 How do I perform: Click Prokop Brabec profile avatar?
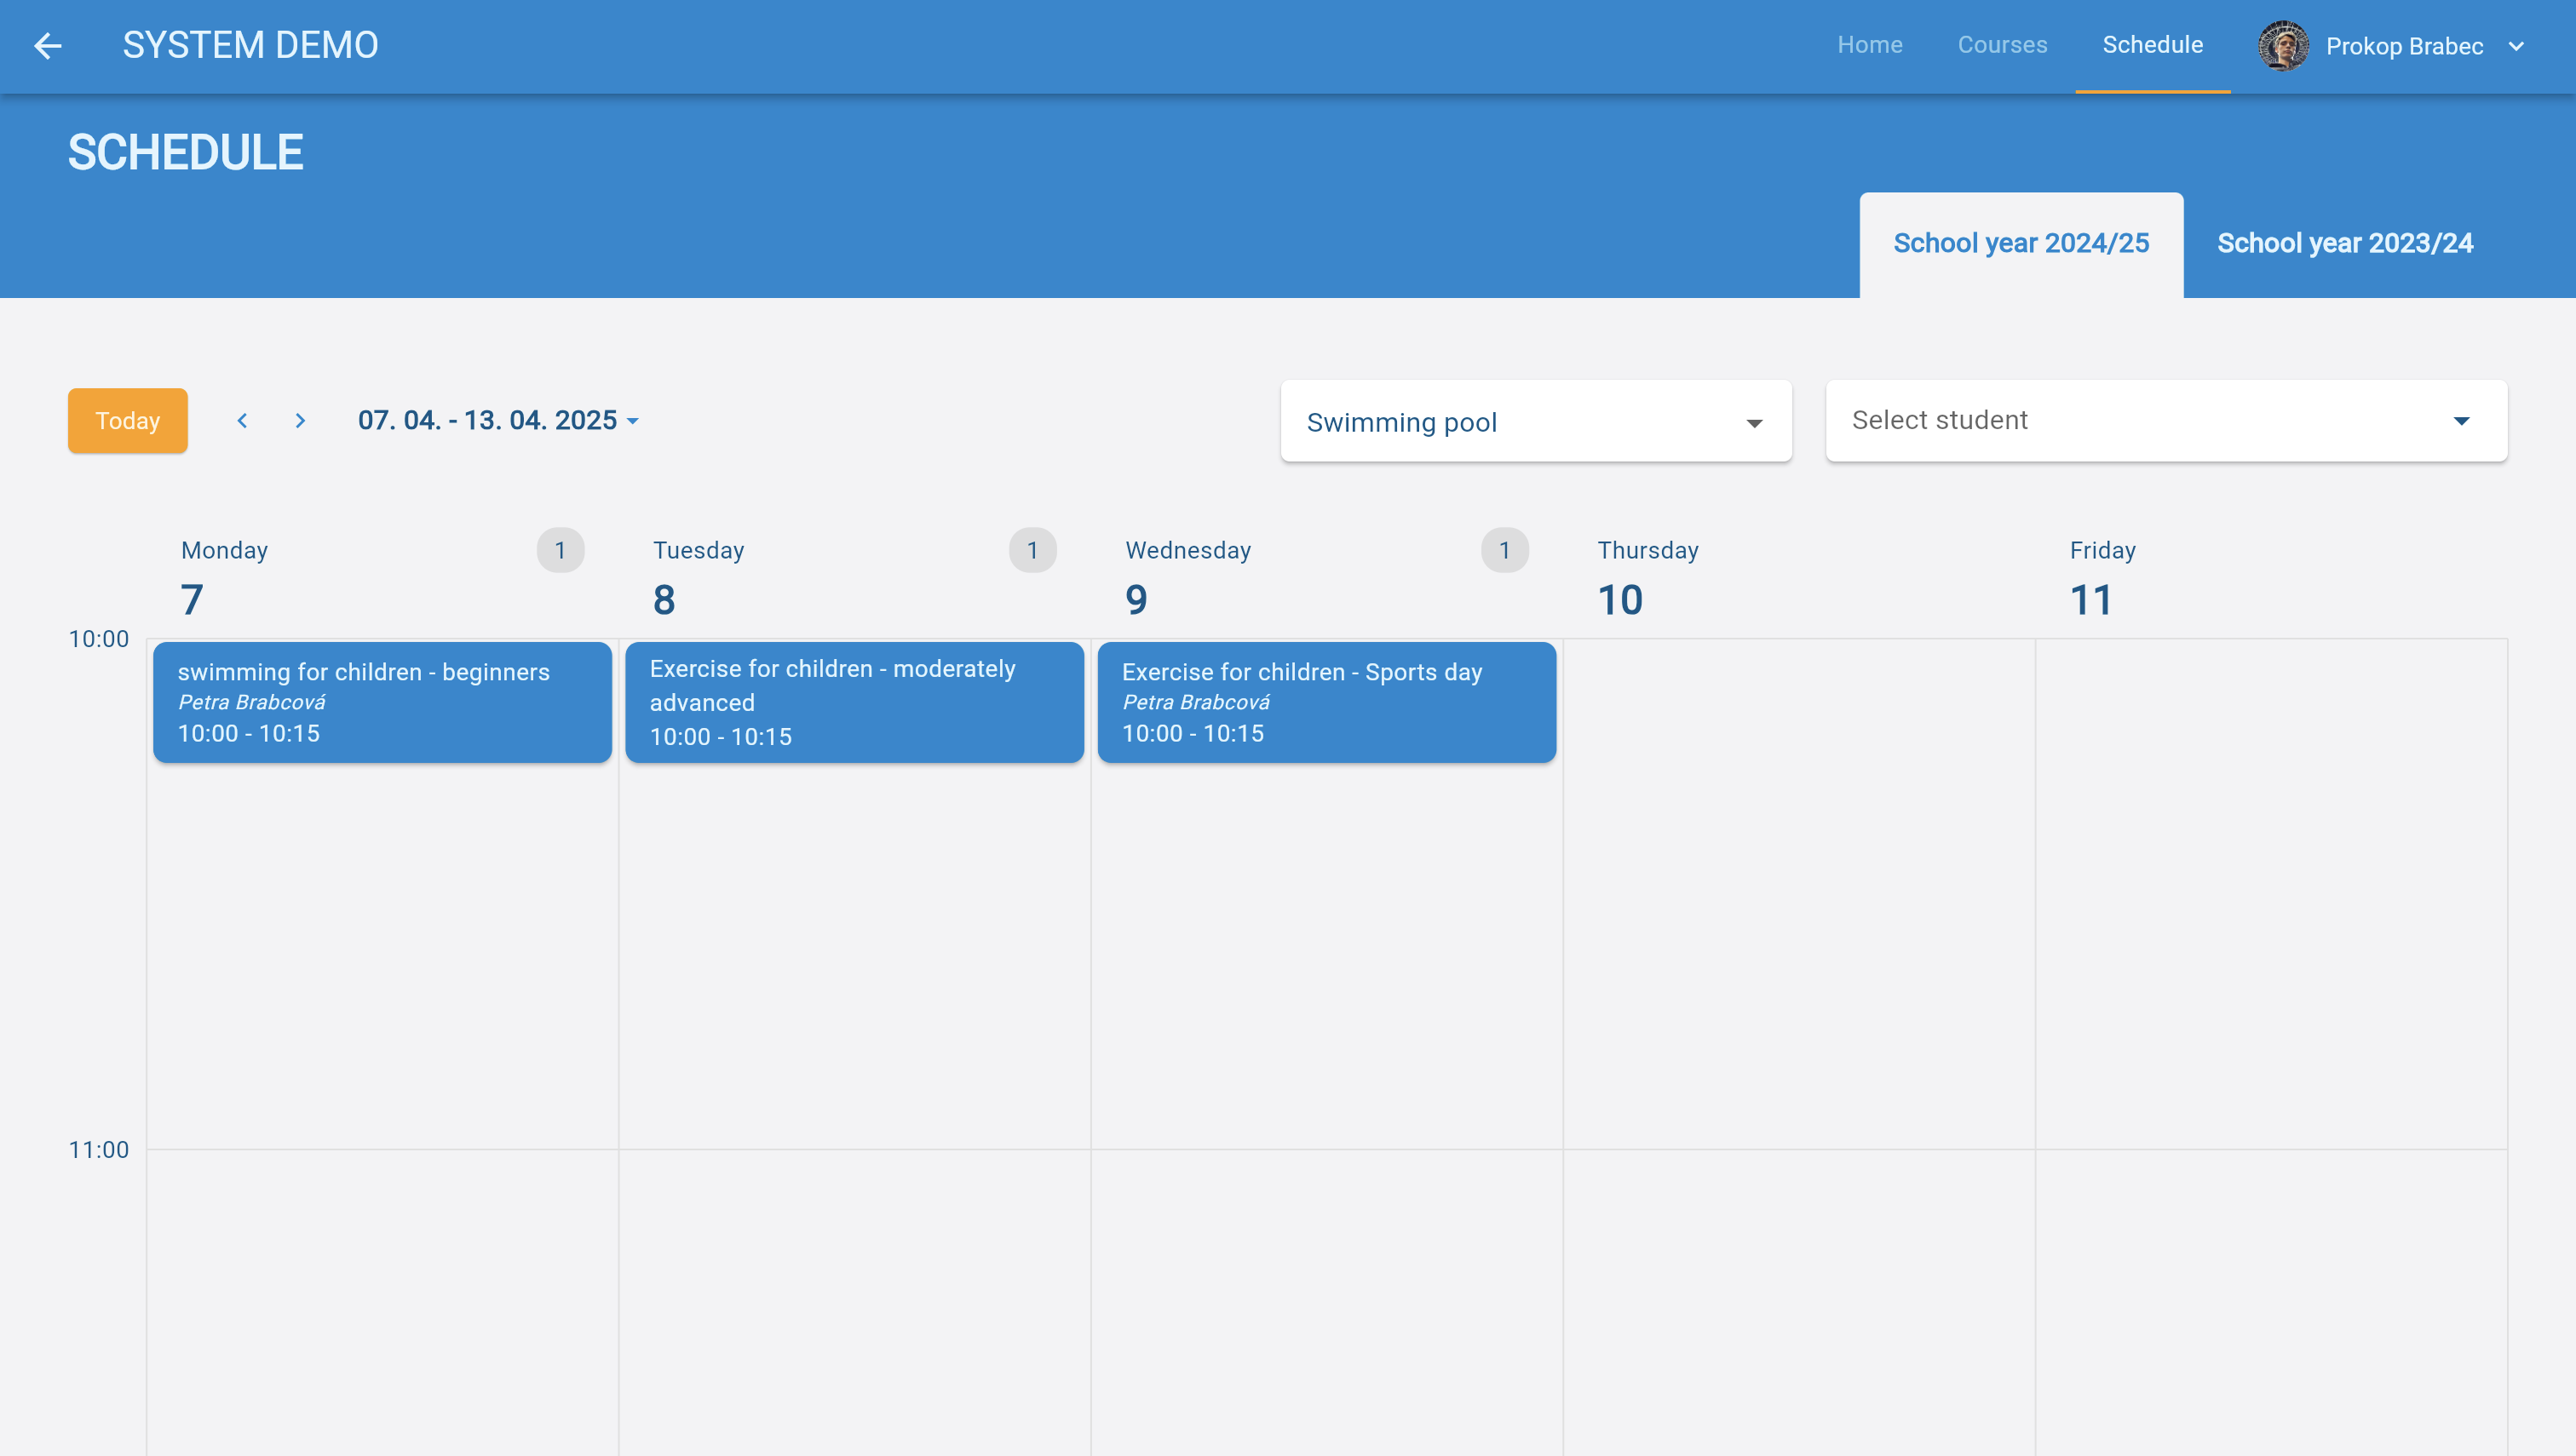(2283, 46)
